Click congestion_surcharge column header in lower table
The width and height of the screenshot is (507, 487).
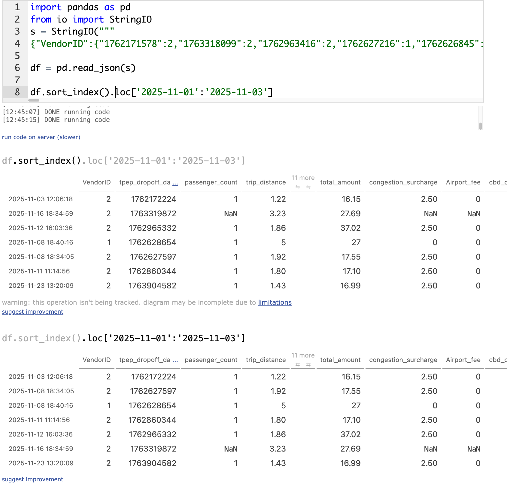[x=403, y=360]
